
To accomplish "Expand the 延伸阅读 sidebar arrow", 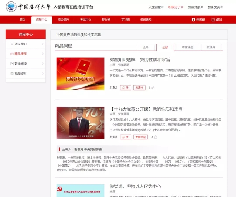I will pyautogui.click(x=42, y=64).
